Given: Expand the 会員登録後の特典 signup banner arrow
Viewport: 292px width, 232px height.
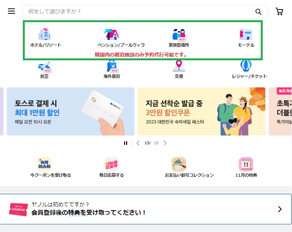Looking at the screenshot, I should point(279,209).
